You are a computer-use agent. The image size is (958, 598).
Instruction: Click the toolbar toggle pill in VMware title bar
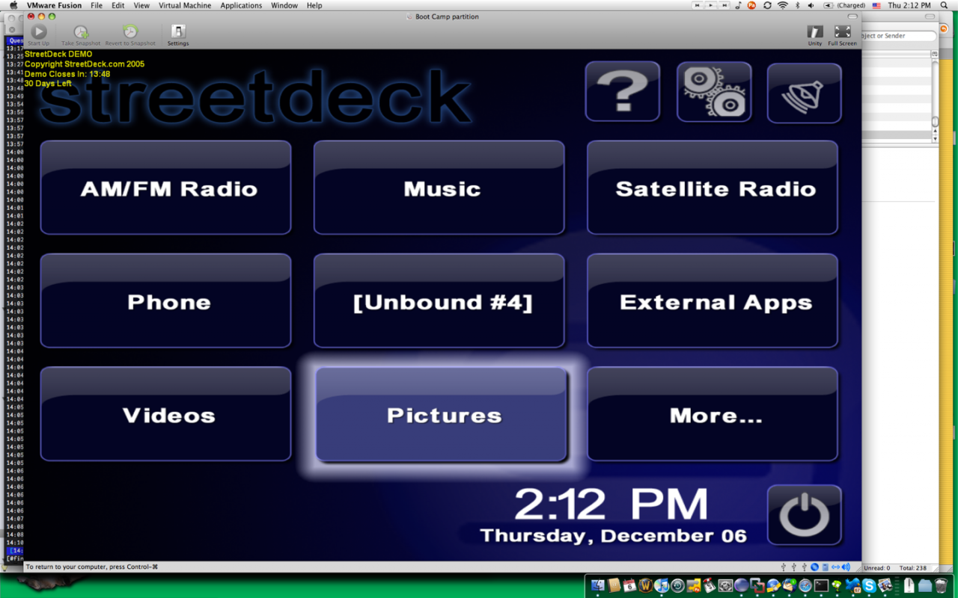point(852,16)
